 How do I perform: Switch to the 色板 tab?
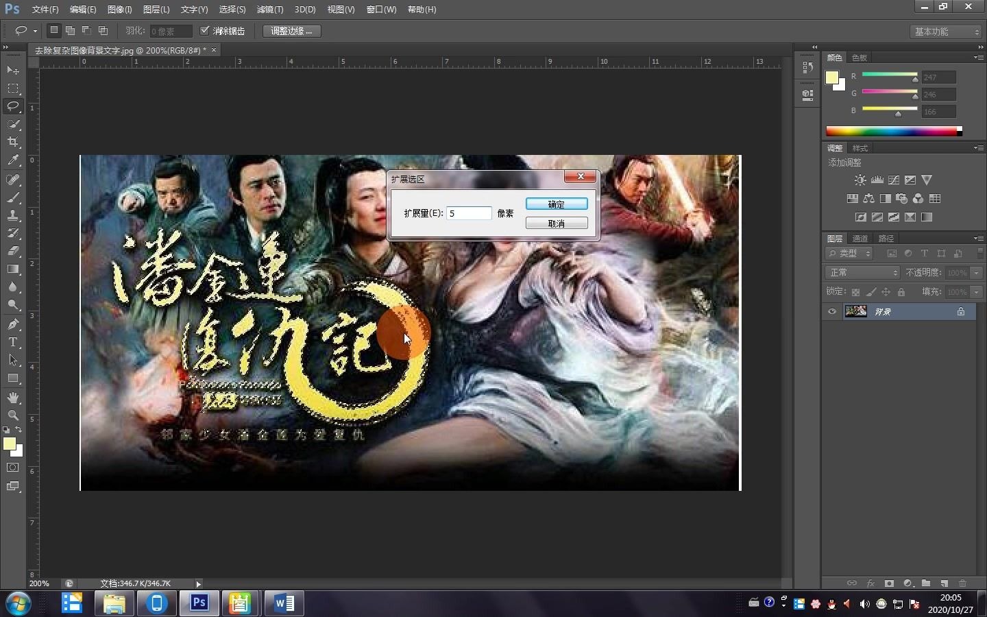click(860, 58)
